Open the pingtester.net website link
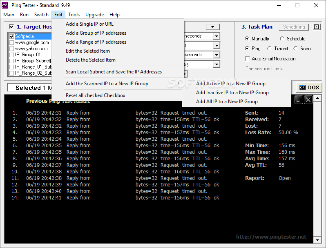This screenshot has width=326, height=248. tap(271, 237)
